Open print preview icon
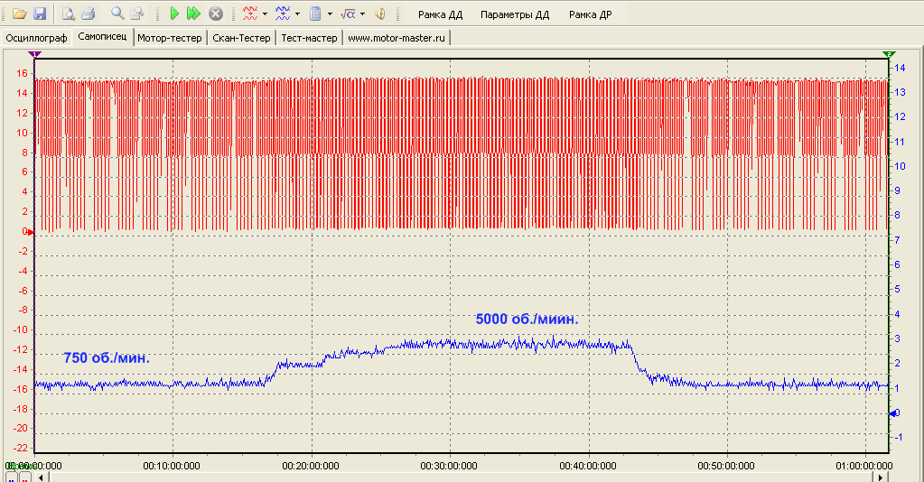924x482 pixels. coord(69,14)
